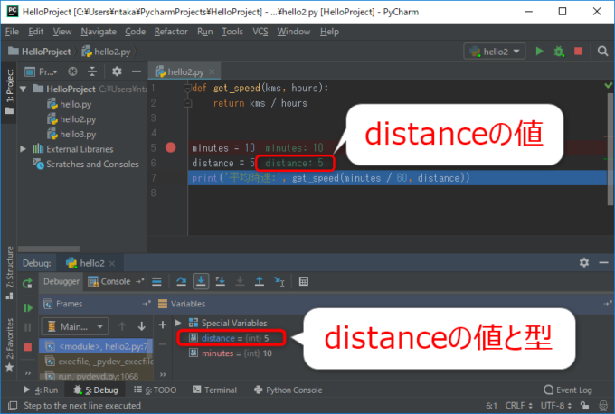This screenshot has height=414, width=615.
Task: Select hello3.py in the project tree
Action: pos(77,134)
